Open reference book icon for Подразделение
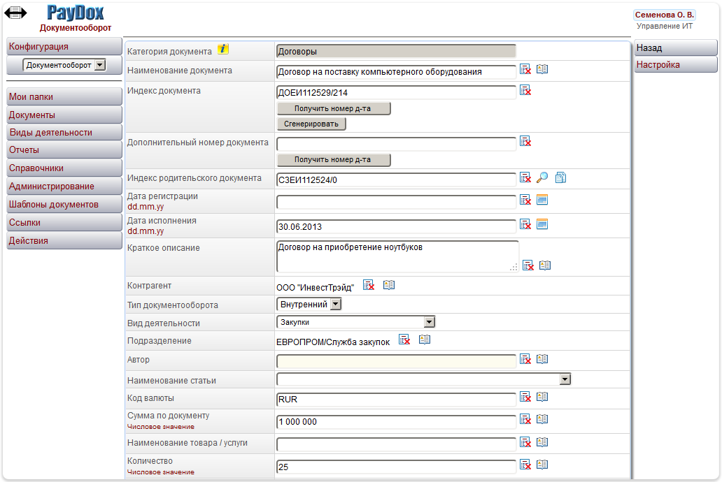The height and width of the screenshot is (482, 722). 424,340
